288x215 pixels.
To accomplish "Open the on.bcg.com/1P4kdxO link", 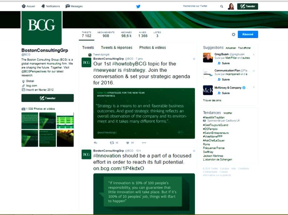I will (x=119, y=168).
